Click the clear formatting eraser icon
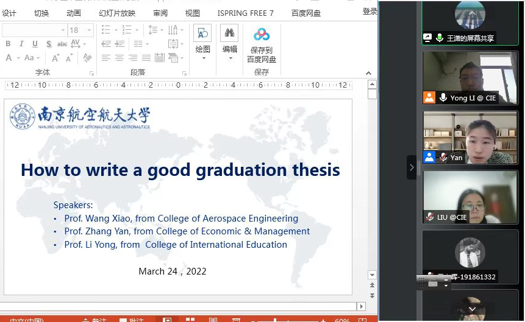525x322 pixels. pyautogui.click(x=87, y=58)
